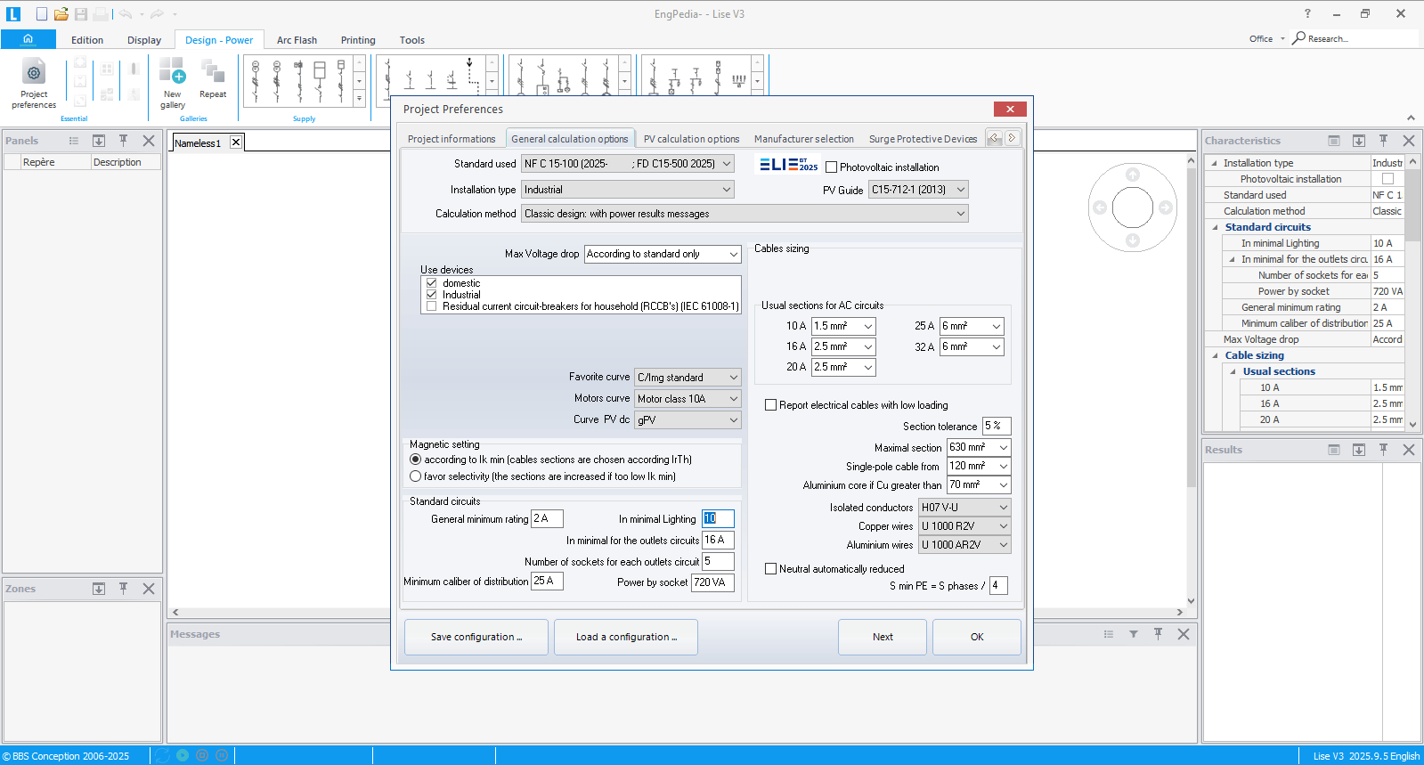Close the Zones pane
1424x765 pixels.
[149, 589]
